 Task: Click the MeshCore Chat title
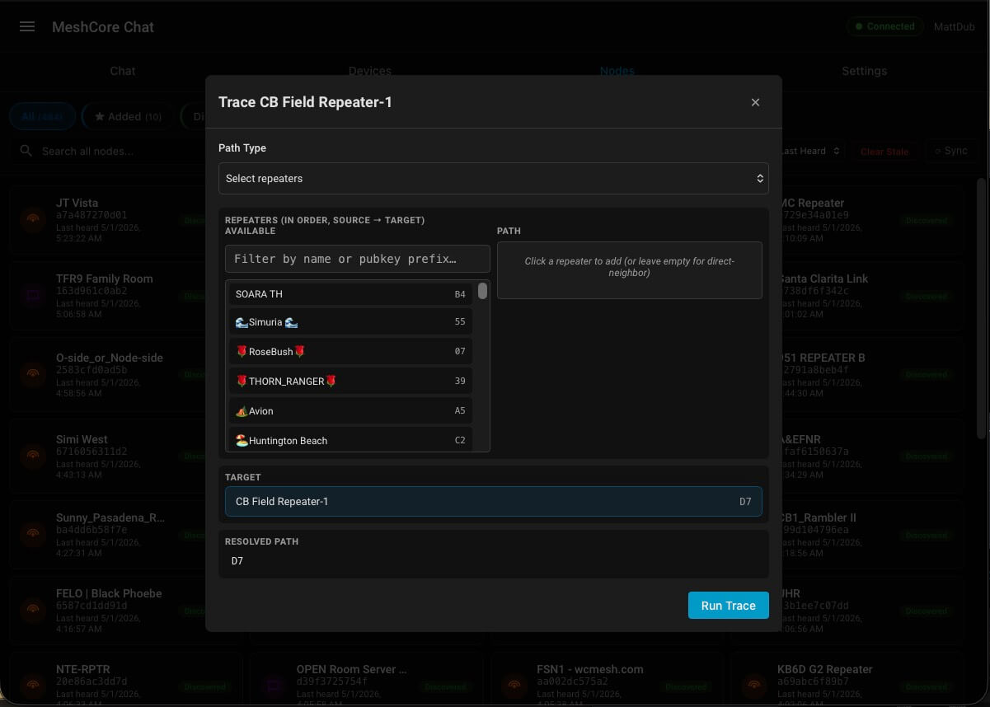coord(103,27)
